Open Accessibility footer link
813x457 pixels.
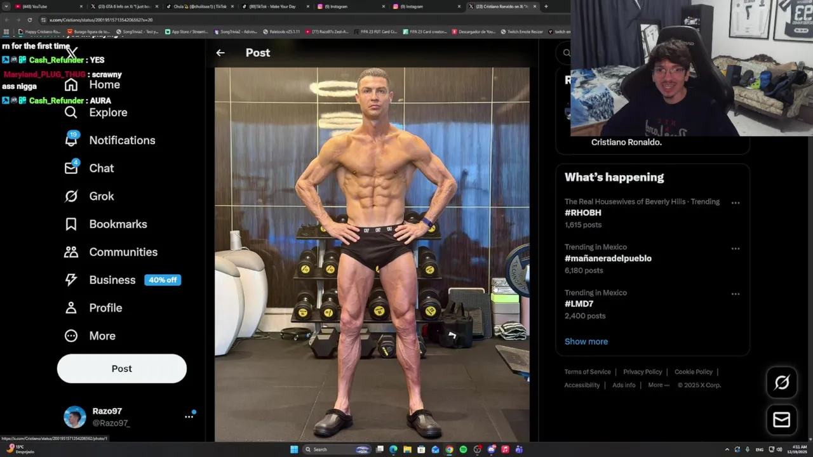point(582,385)
